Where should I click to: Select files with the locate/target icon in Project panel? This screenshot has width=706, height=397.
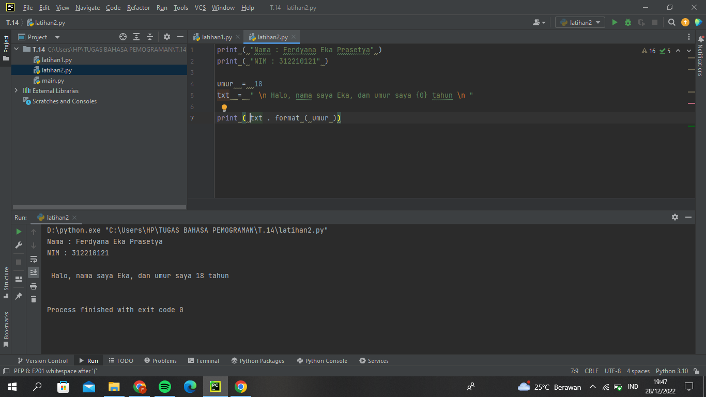coord(123,37)
